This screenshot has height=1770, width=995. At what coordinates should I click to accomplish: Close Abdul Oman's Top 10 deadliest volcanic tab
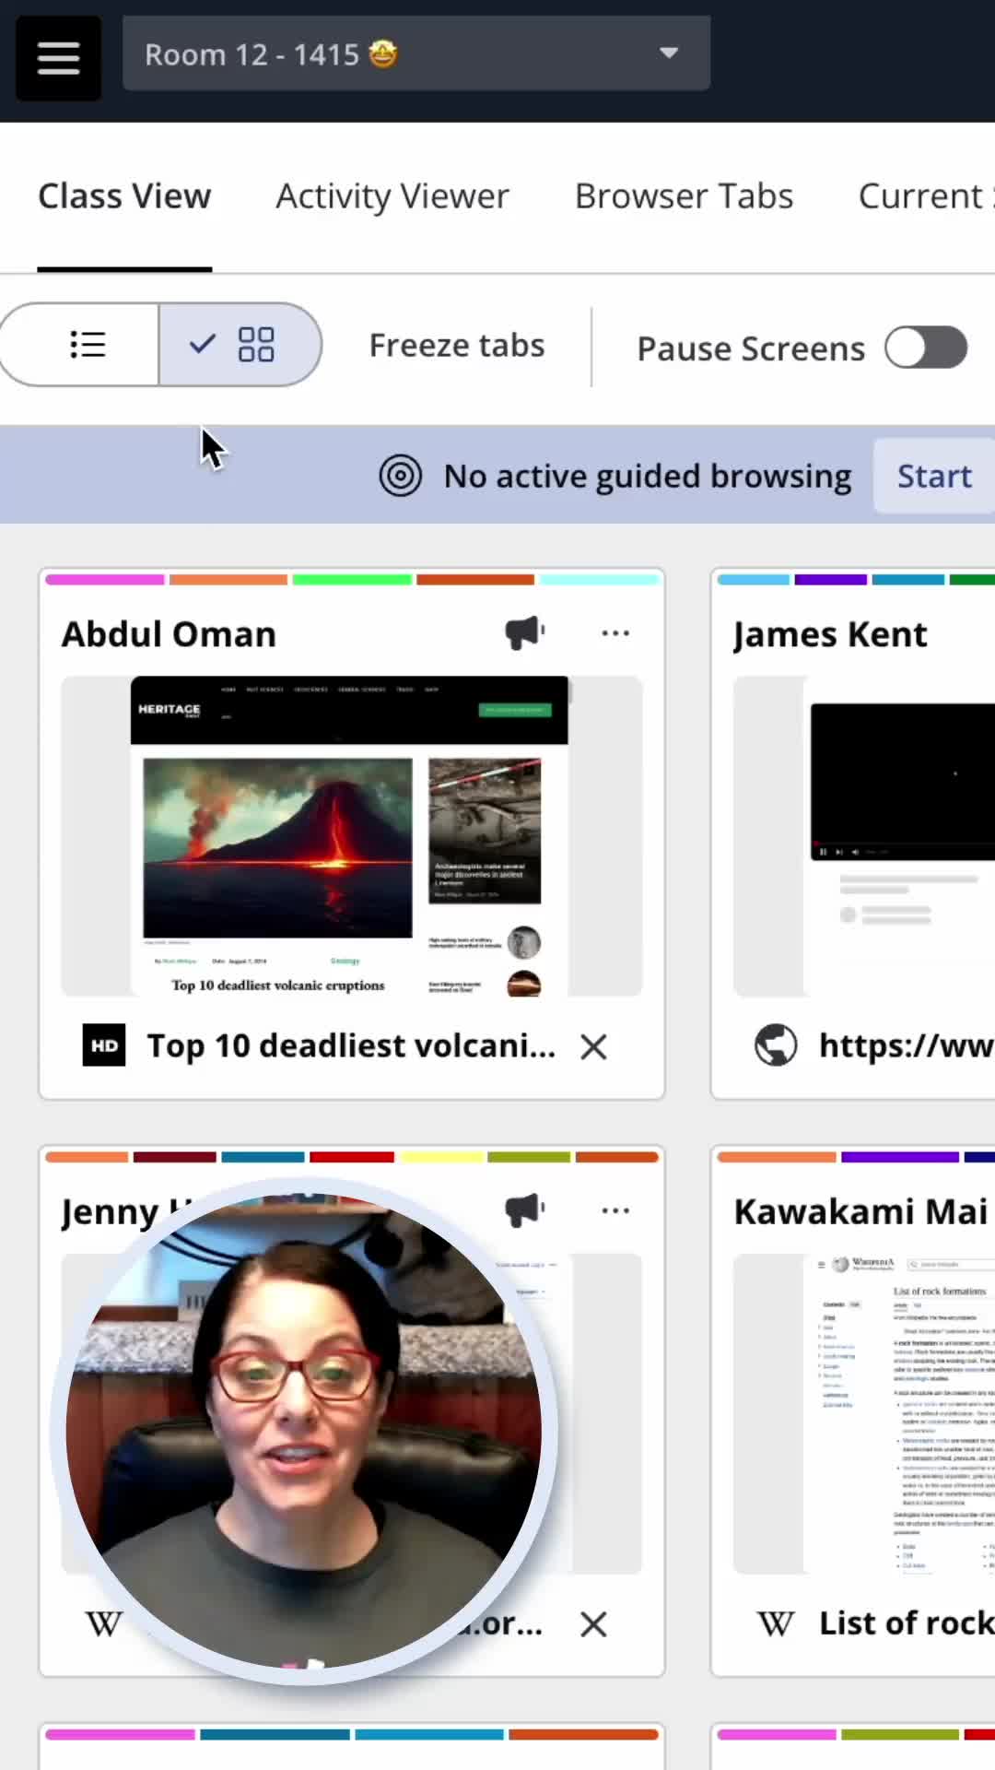pos(594,1046)
